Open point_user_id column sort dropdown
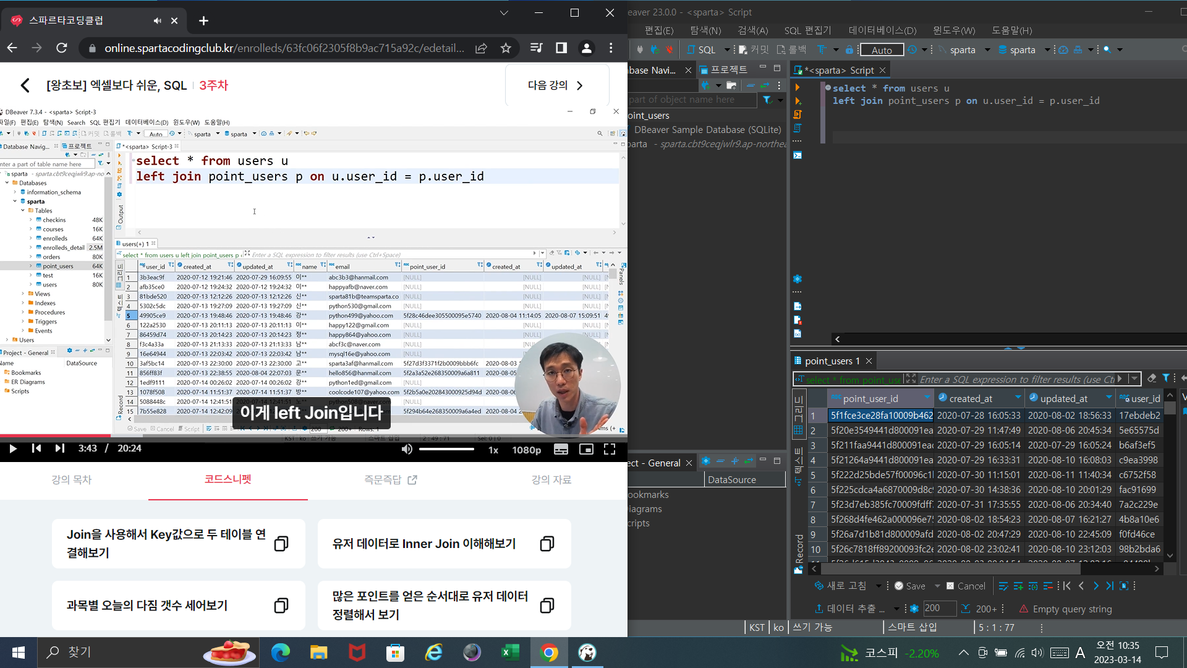The image size is (1187, 668). [x=927, y=398]
